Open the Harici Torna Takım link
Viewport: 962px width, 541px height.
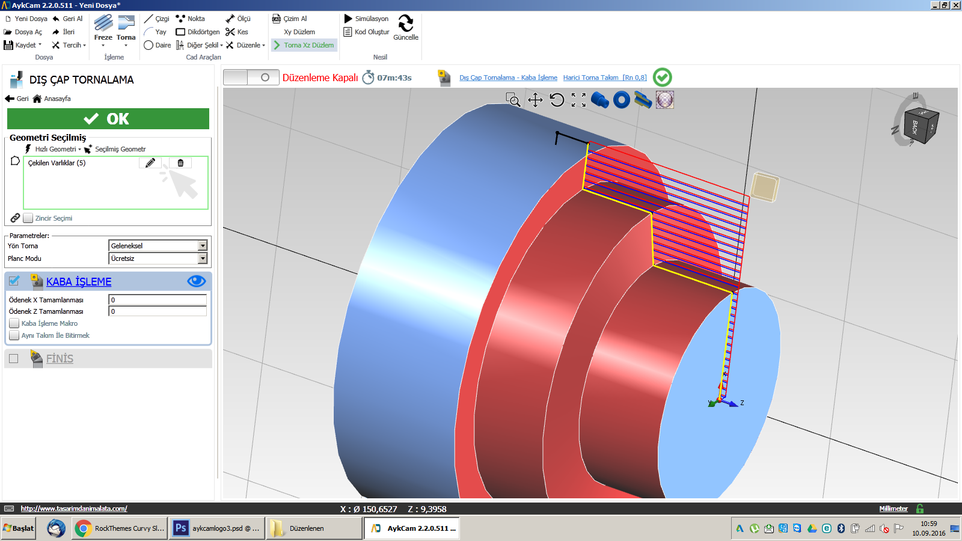pyautogui.click(x=604, y=78)
